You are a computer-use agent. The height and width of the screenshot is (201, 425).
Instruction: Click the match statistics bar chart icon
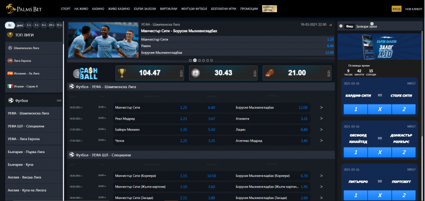coord(330,24)
